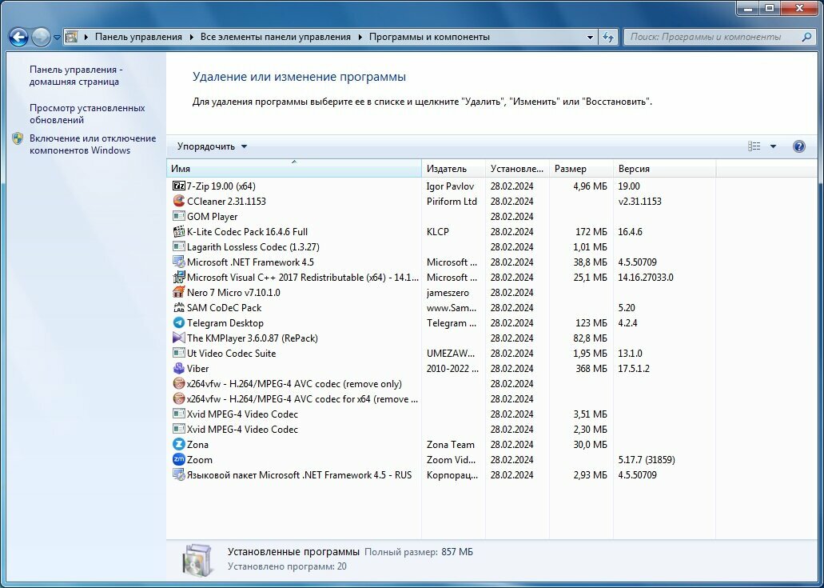Click The KMPlayer icon
824x588 pixels.
click(179, 338)
